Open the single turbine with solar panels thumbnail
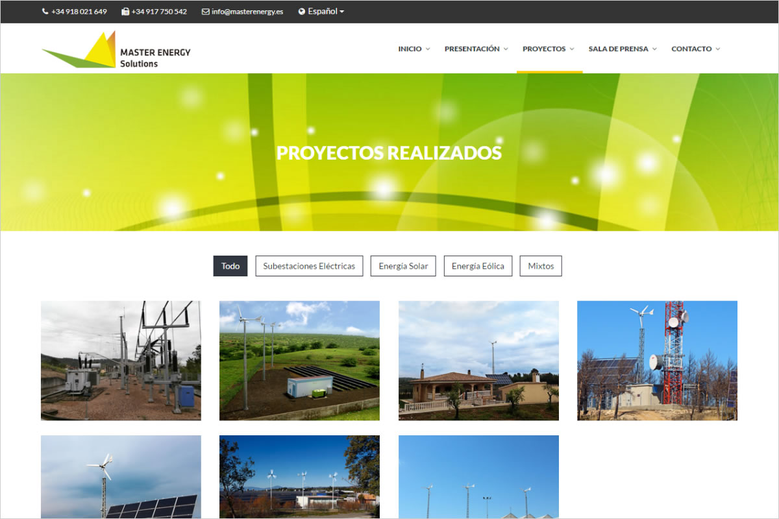 point(121,477)
